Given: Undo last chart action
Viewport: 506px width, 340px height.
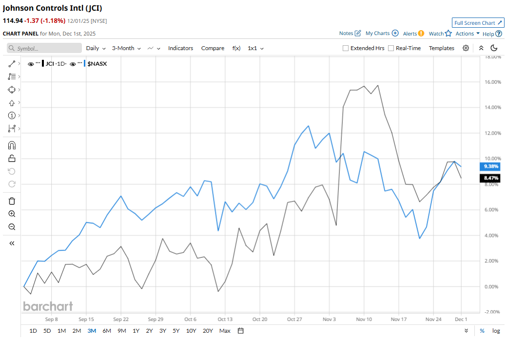Looking at the screenshot, I should 12,171.
